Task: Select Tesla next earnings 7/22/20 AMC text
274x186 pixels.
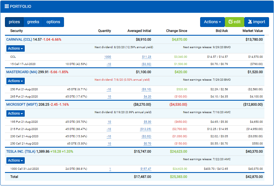Action: click(x=207, y=159)
